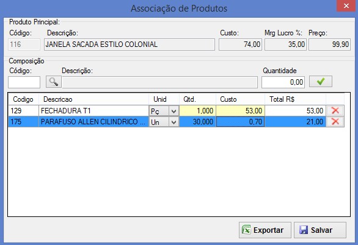Image resolution: width=358 pixels, height=245 pixels.
Task: Click the Preço field showing 99,90
Action: coord(329,44)
